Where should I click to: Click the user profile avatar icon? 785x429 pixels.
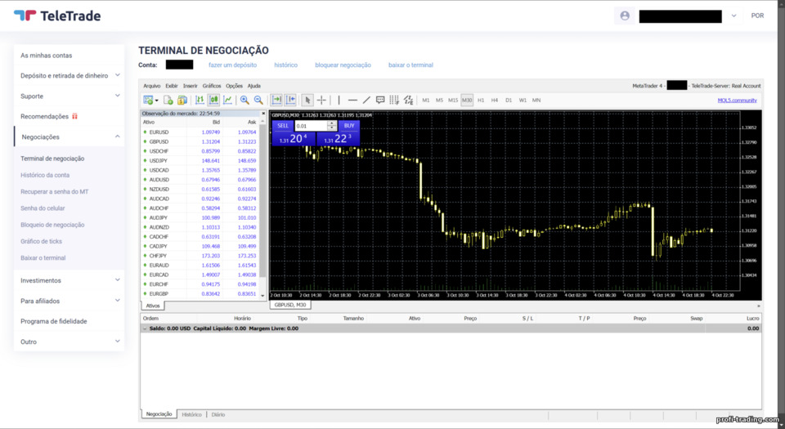pos(625,16)
